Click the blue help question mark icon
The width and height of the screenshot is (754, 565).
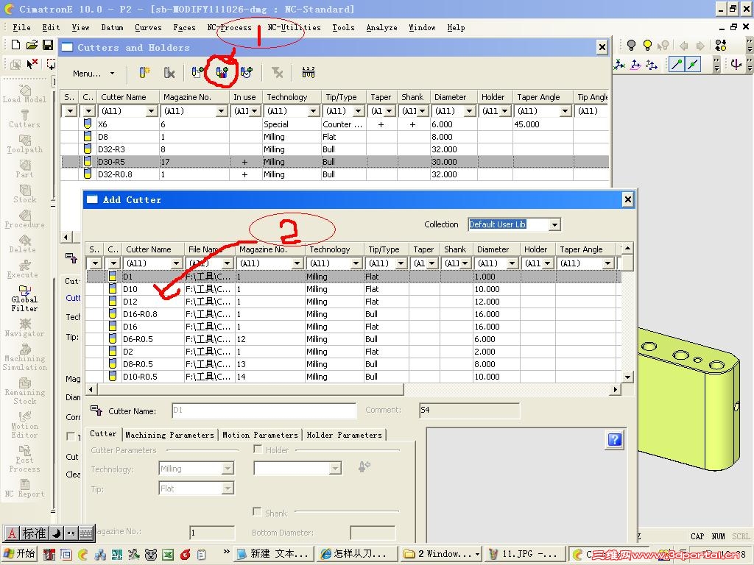[x=615, y=440]
